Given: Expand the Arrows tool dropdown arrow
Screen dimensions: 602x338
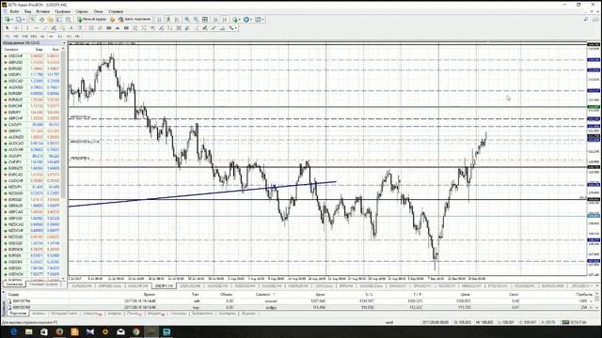Looking at the screenshot, I should coord(236,28).
